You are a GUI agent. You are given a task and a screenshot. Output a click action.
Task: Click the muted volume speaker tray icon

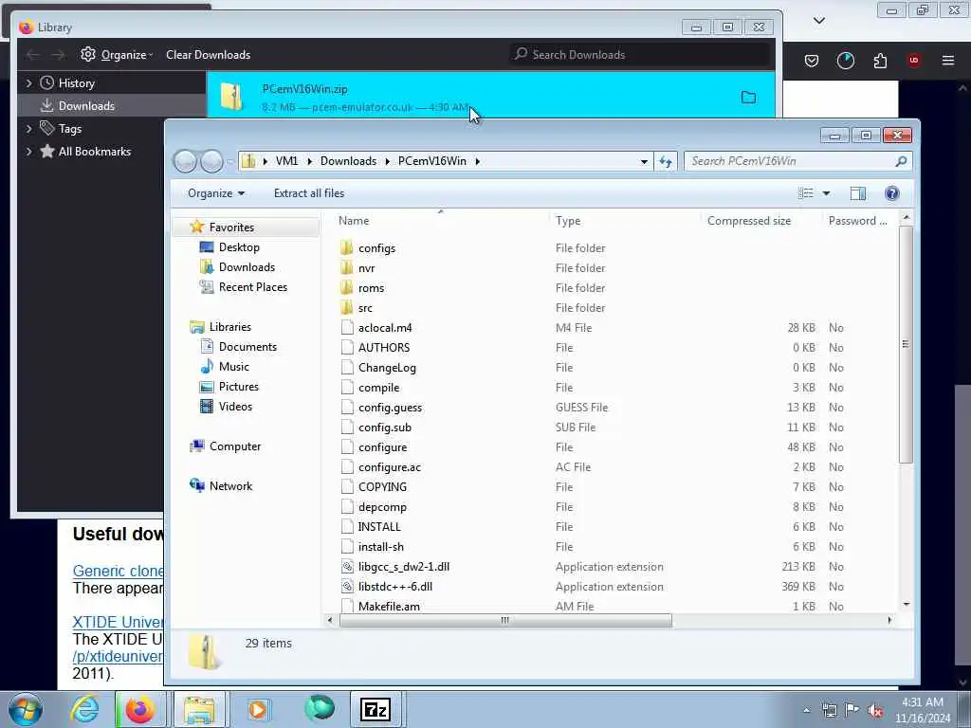(x=875, y=711)
